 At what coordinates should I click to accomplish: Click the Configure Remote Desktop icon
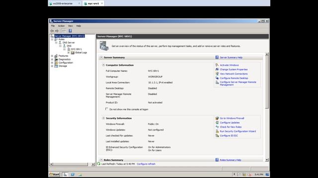(x=217, y=78)
